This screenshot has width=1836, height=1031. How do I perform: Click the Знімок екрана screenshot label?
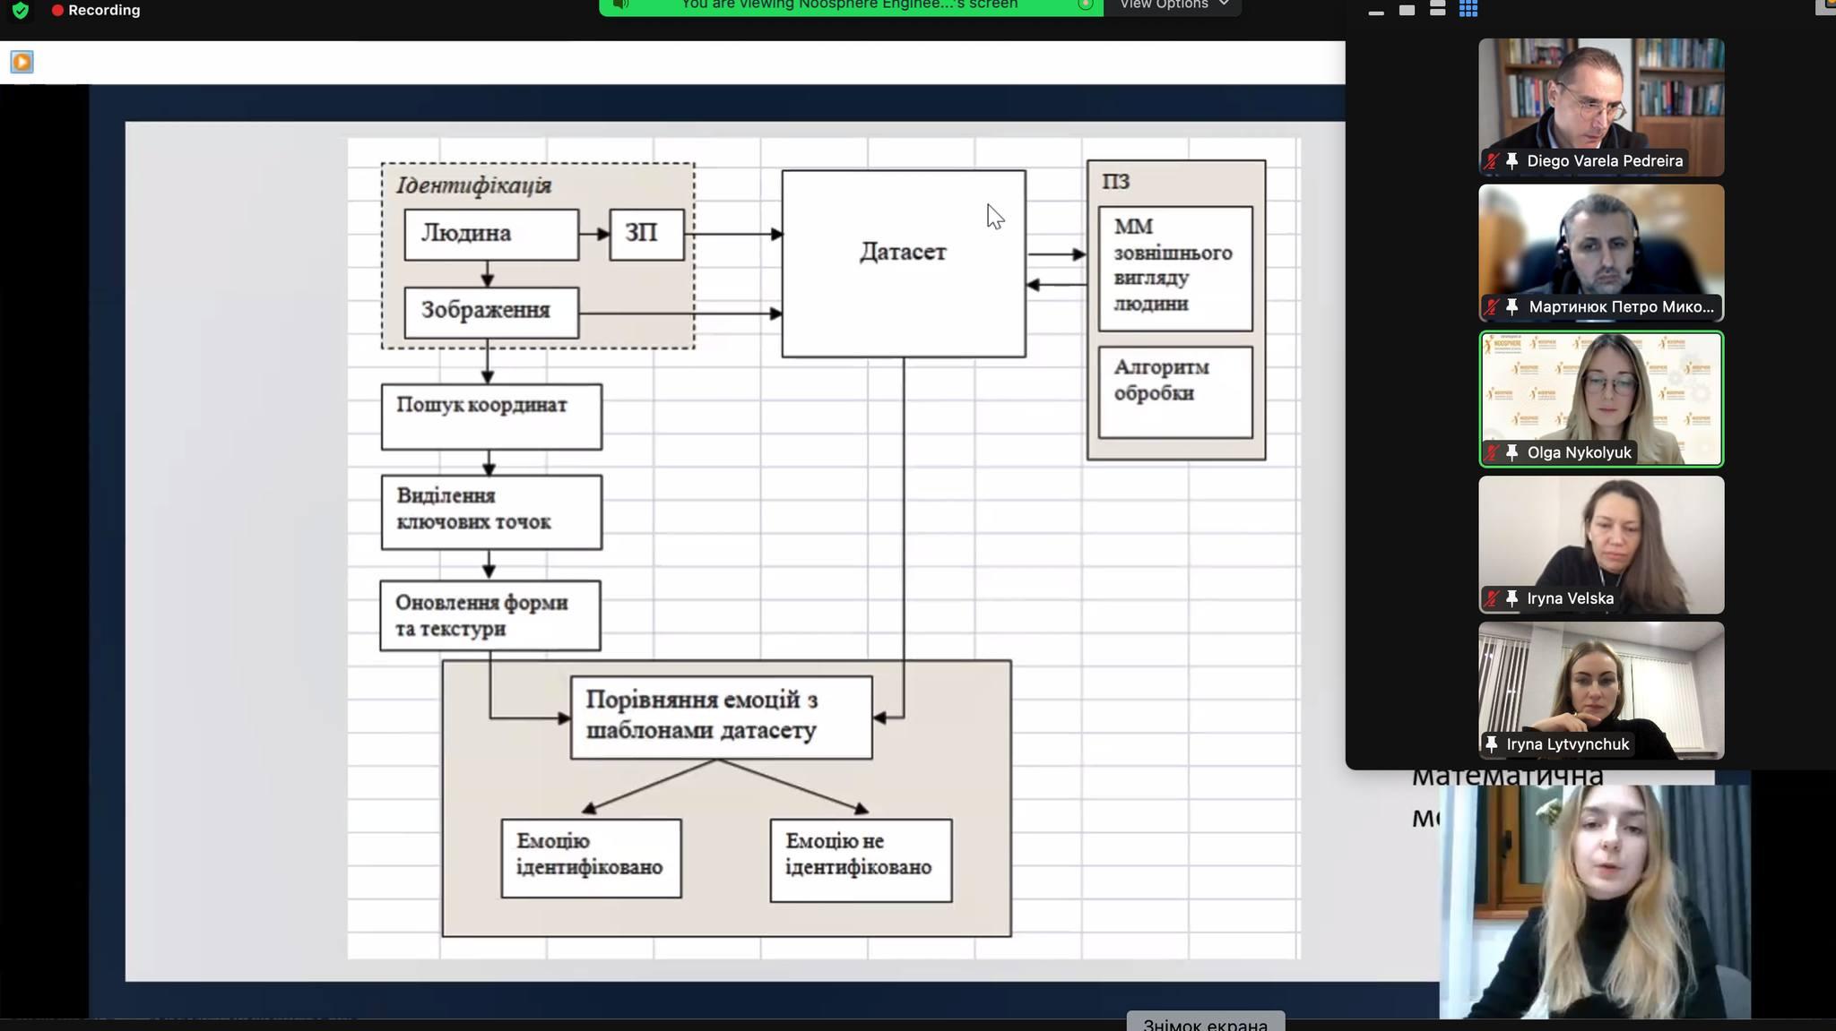(x=1205, y=1023)
